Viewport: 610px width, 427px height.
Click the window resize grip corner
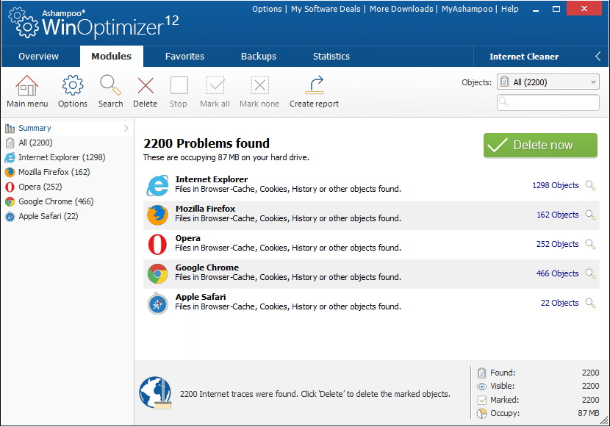pyautogui.click(x=604, y=421)
